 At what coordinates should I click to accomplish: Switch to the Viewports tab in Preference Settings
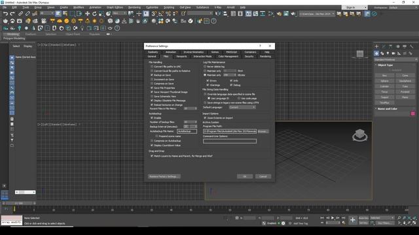pos(181,57)
